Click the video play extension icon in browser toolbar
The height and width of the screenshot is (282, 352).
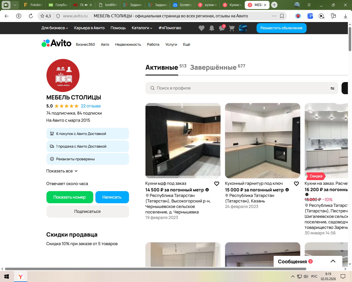pos(321,16)
